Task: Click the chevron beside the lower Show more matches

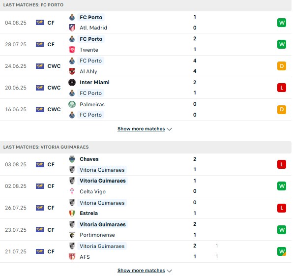Action: coord(169,271)
